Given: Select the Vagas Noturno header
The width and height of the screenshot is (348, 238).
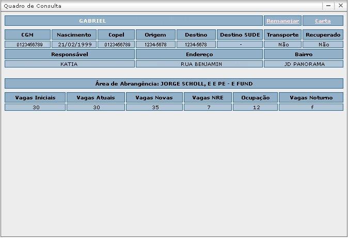Looking at the screenshot, I should pyautogui.click(x=311, y=97).
